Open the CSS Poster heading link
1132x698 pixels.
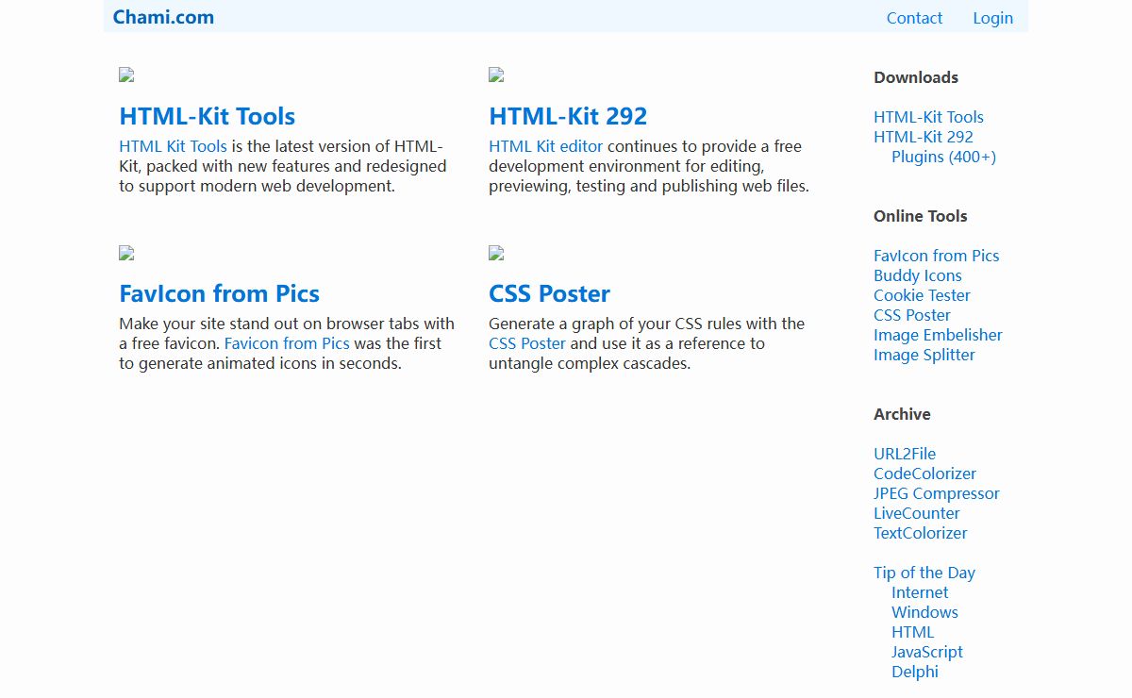point(549,293)
